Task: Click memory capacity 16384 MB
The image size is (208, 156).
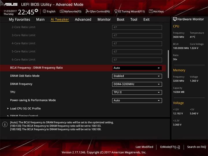Action: [179, 92]
